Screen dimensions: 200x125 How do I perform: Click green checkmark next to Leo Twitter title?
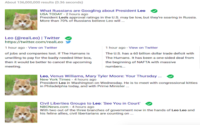coord(68,38)
